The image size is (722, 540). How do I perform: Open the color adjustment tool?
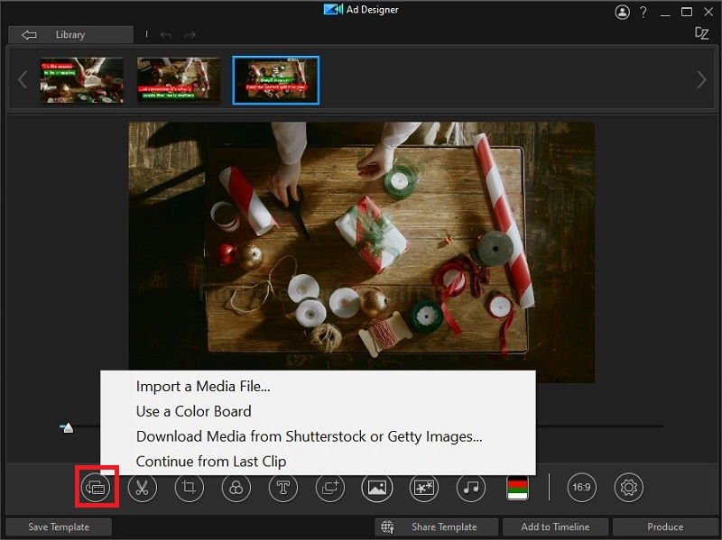236,488
